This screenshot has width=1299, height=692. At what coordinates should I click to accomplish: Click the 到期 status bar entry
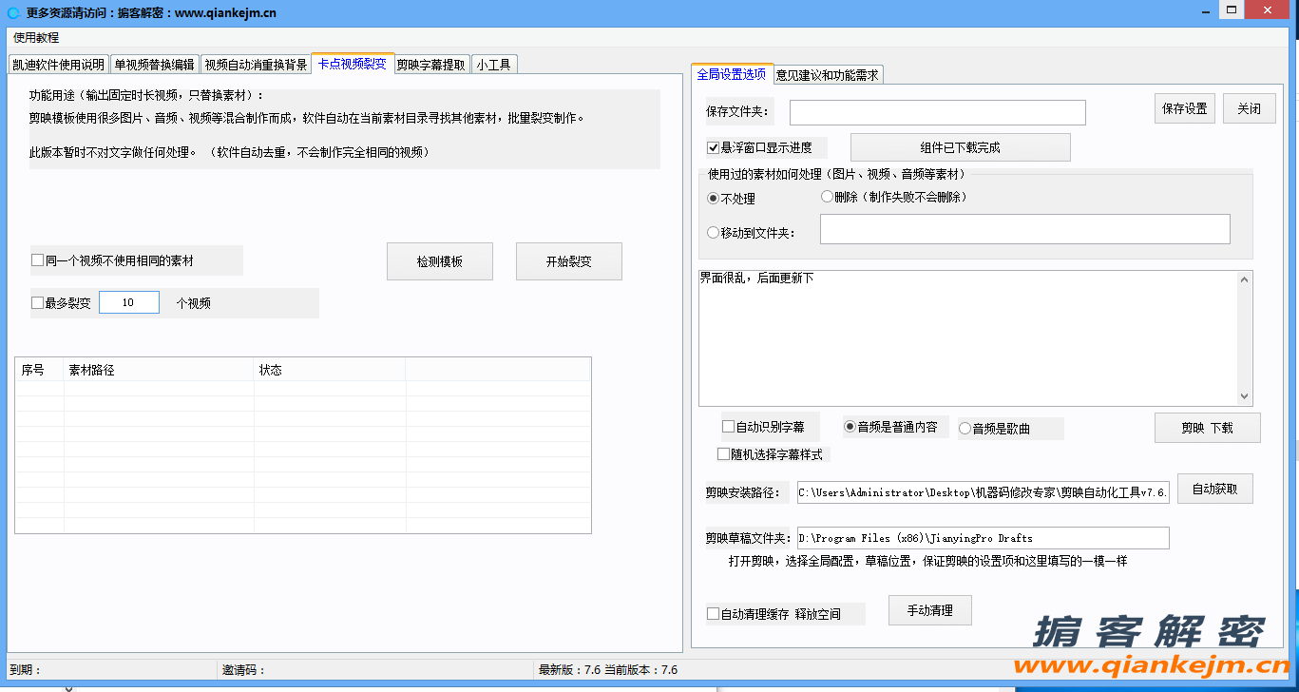(25, 670)
